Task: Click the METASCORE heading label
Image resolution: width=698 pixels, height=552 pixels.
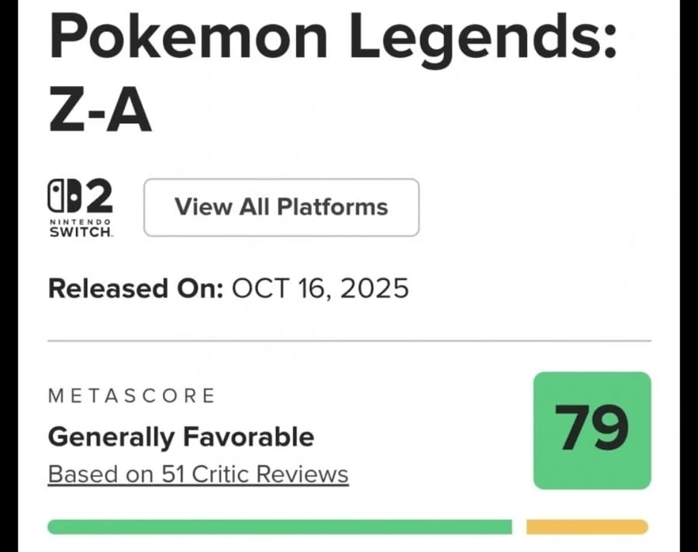Action: pos(131,395)
